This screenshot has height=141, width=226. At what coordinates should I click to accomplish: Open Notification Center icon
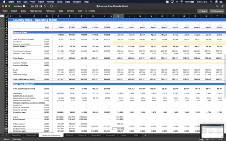(x=221, y=2)
